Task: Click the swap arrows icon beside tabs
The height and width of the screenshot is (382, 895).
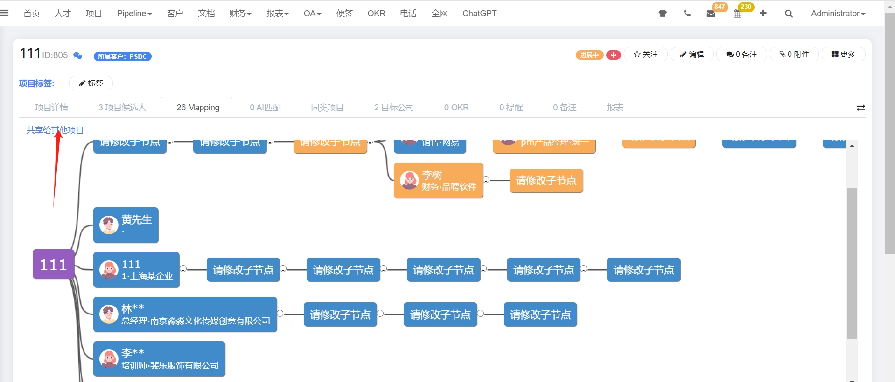Action: (861, 108)
